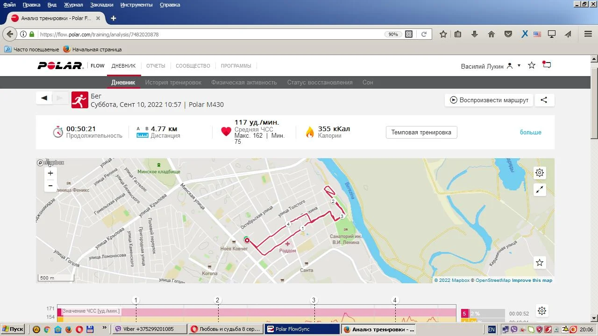Go to the Отчеты section
This screenshot has height=336, width=598.
156,66
